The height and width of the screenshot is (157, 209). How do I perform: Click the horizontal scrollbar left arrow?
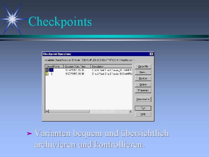coord(47,111)
